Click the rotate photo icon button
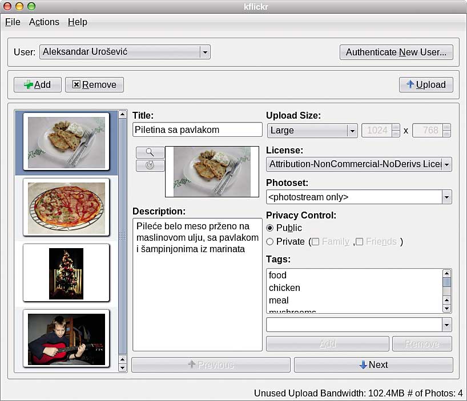The height and width of the screenshot is (401, 467). pyautogui.click(x=150, y=165)
